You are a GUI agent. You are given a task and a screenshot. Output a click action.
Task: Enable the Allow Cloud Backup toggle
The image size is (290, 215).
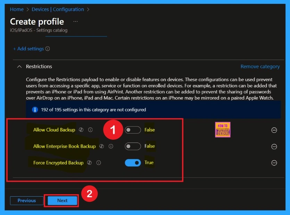point(132,130)
